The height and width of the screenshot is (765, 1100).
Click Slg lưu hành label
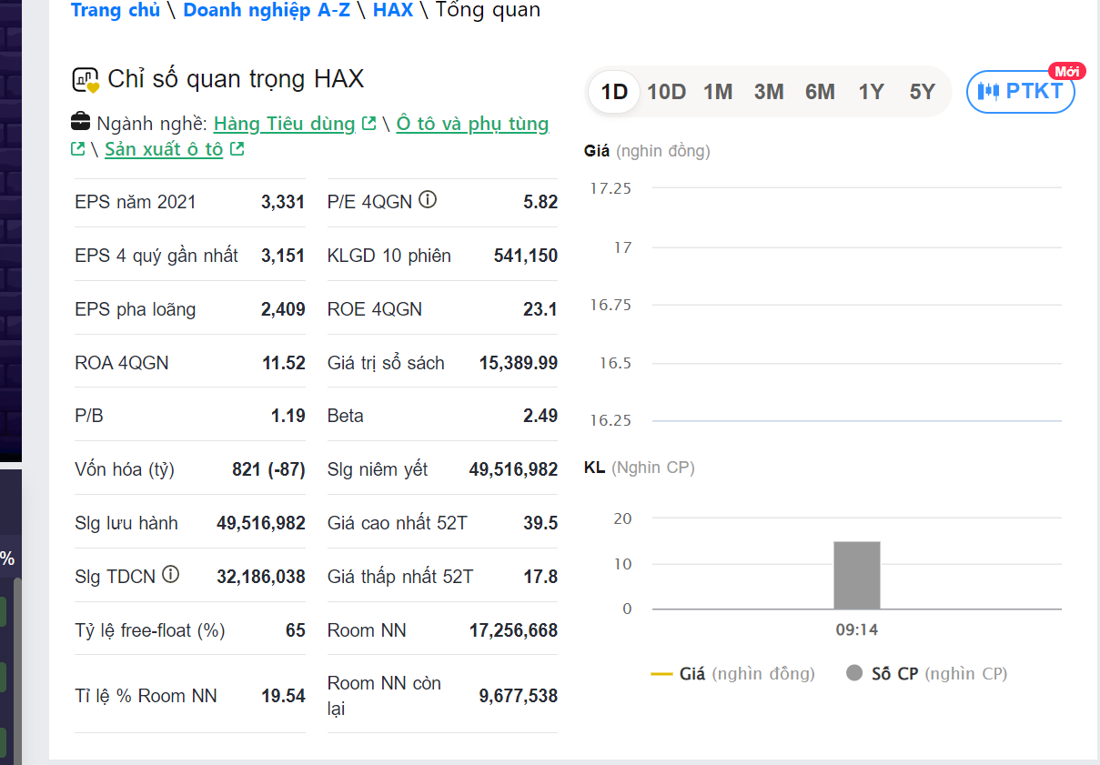tap(126, 523)
